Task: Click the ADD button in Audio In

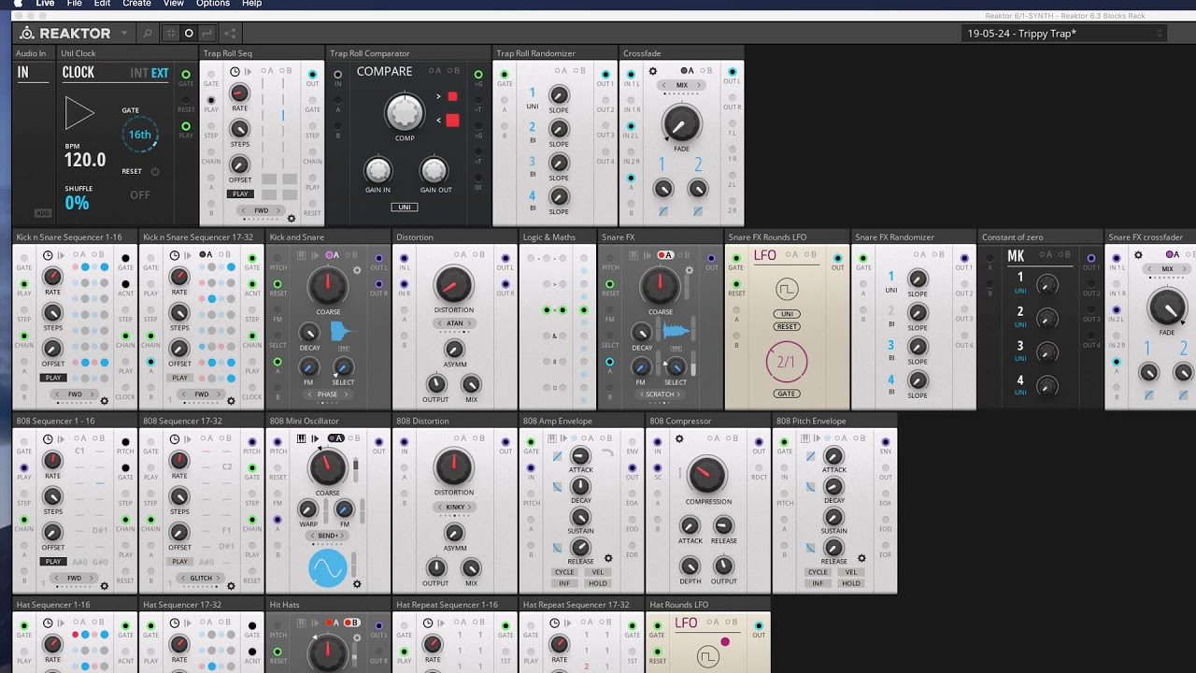Action: [x=43, y=213]
